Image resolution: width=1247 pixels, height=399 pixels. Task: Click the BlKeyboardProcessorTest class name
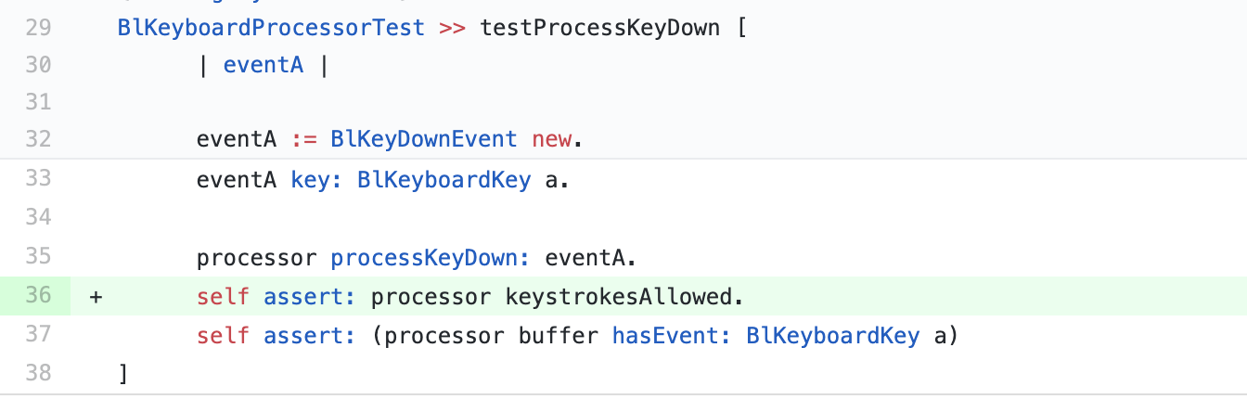pos(271,27)
